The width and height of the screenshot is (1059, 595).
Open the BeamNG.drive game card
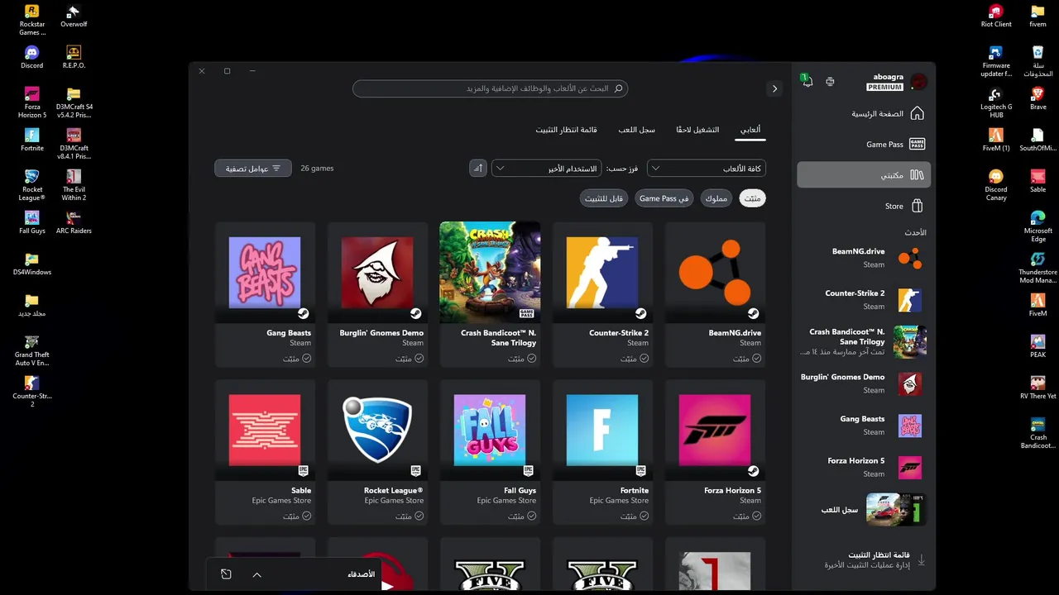(x=715, y=294)
